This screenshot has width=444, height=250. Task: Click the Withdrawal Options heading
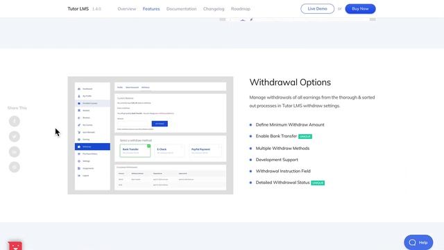click(x=290, y=82)
